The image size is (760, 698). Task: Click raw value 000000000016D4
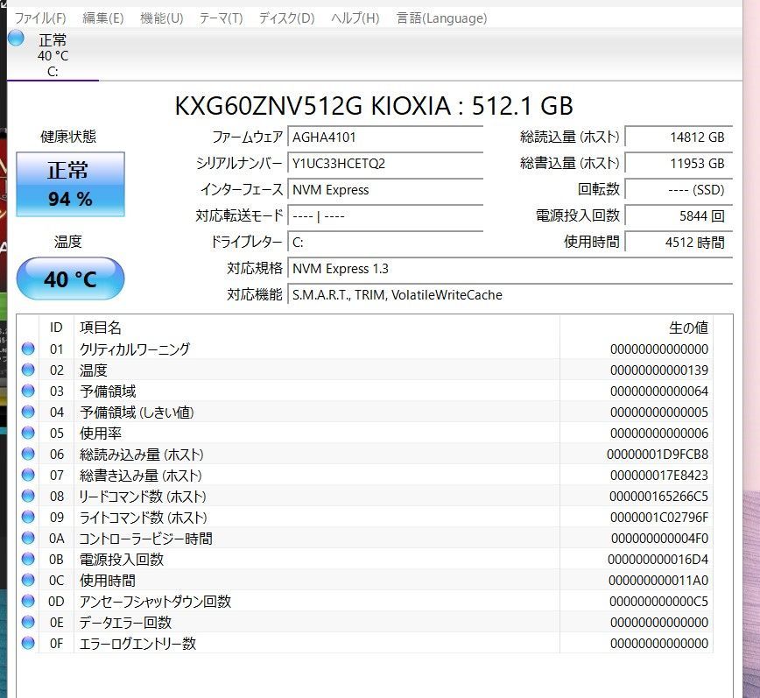658,560
